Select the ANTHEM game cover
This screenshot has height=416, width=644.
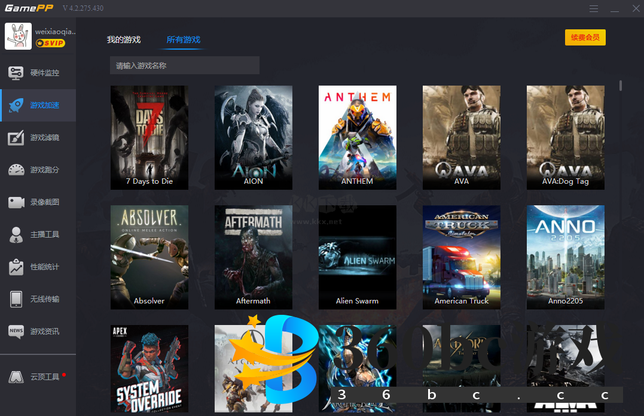point(357,137)
